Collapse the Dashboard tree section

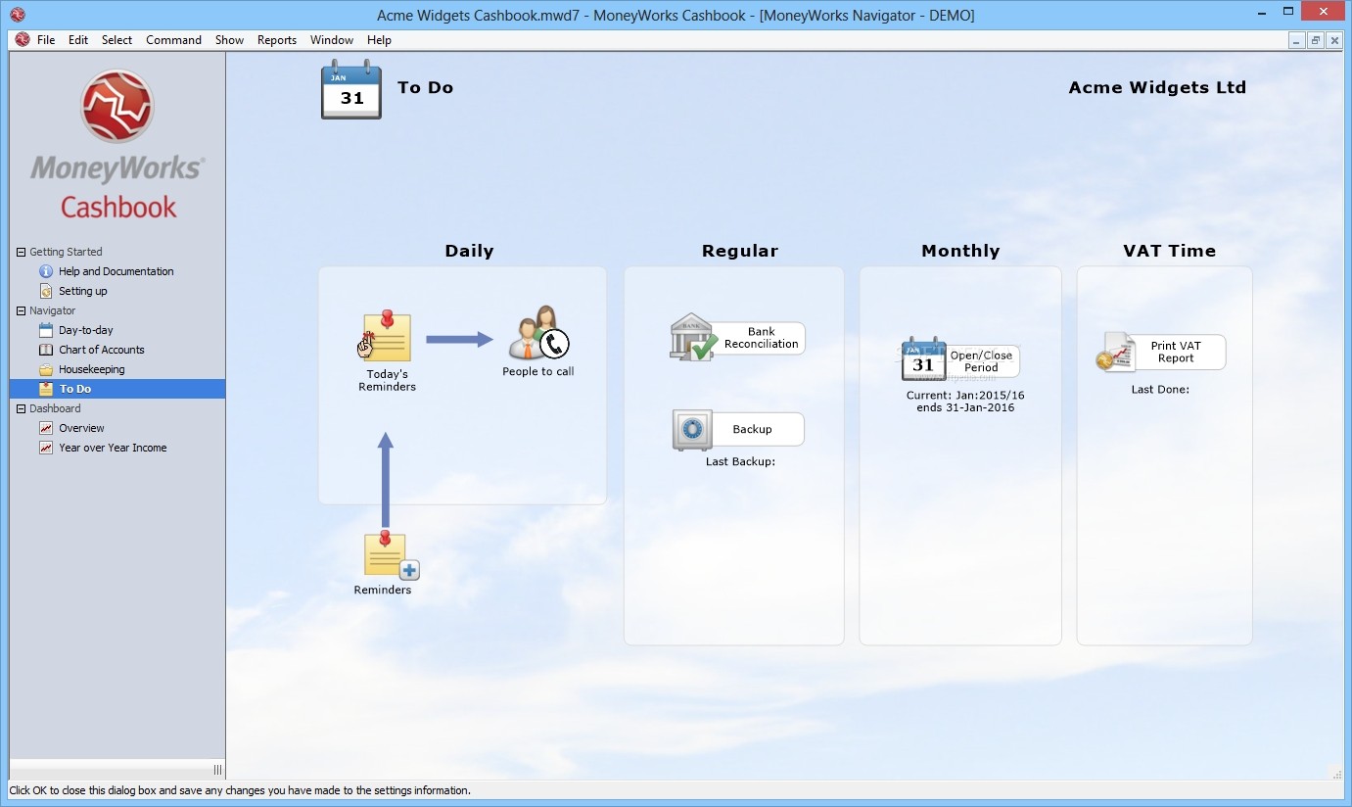(x=21, y=408)
